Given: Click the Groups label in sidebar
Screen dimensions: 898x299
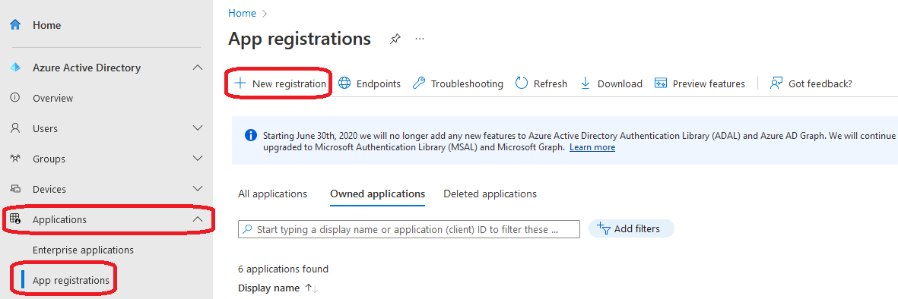Looking at the screenshot, I should (49, 159).
